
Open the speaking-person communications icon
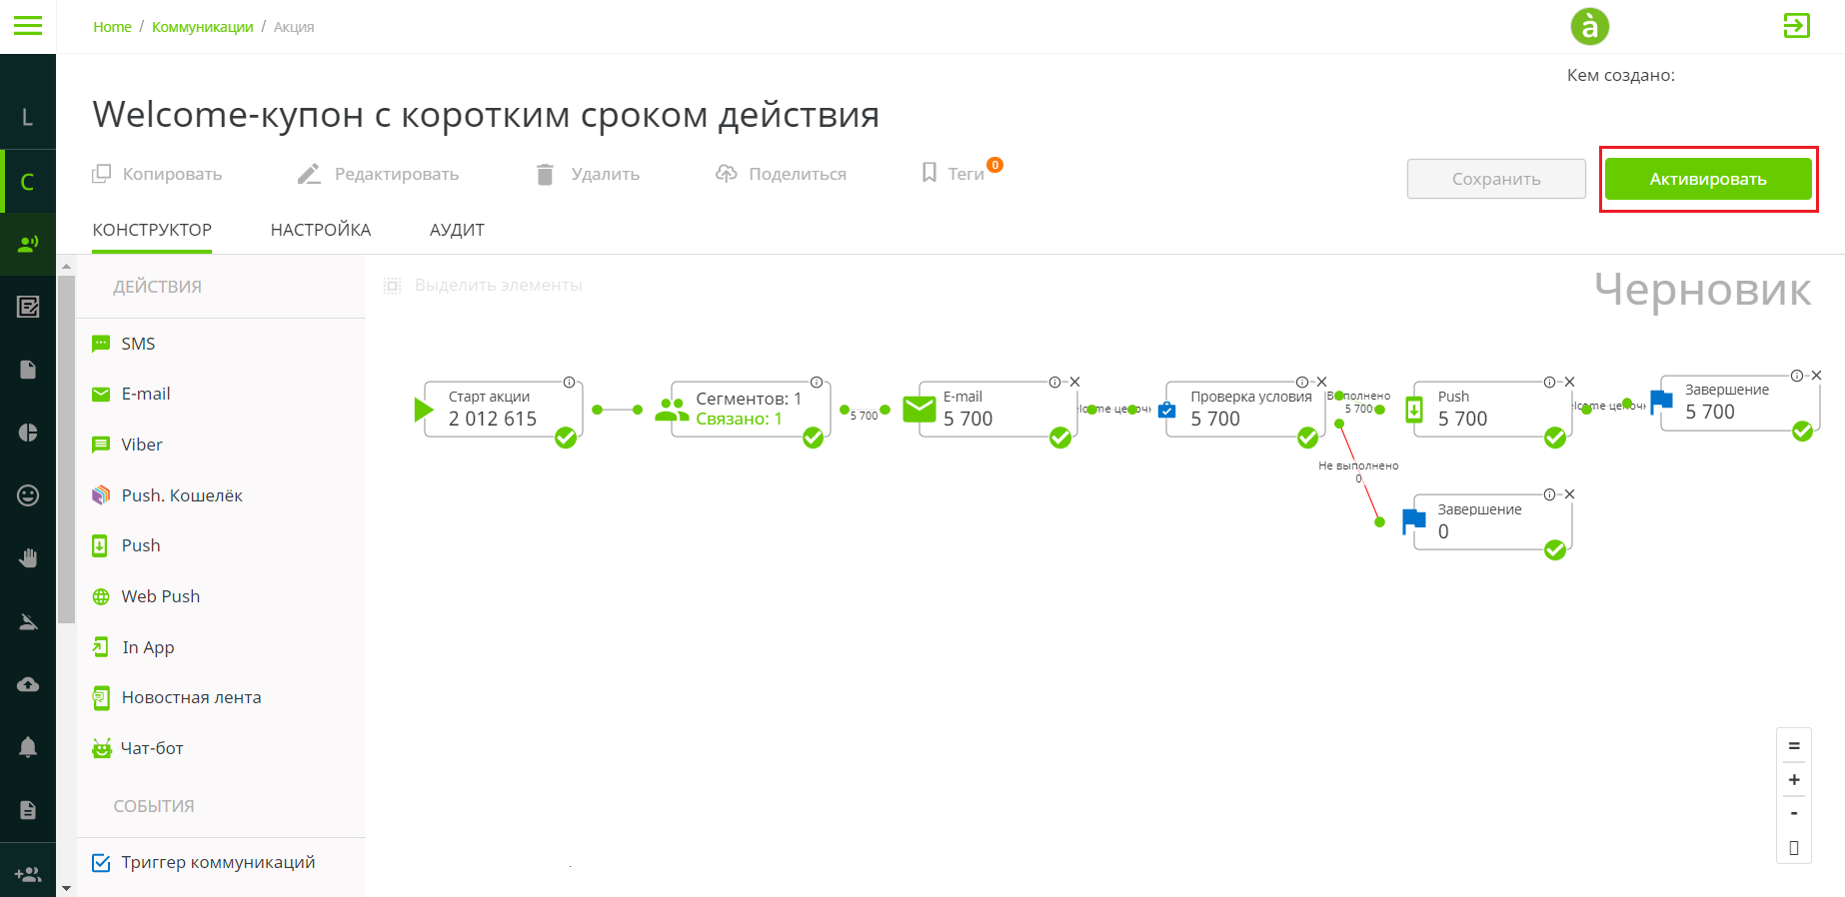(28, 244)
